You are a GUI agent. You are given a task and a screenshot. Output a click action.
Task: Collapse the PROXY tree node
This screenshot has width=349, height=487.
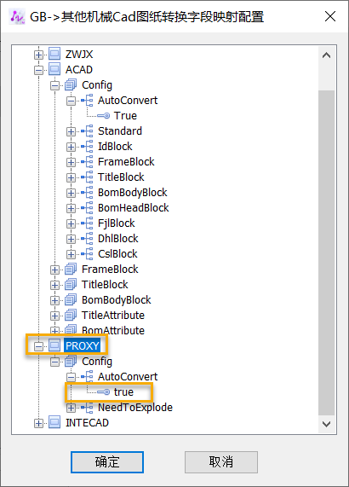[x=38, y=346]
